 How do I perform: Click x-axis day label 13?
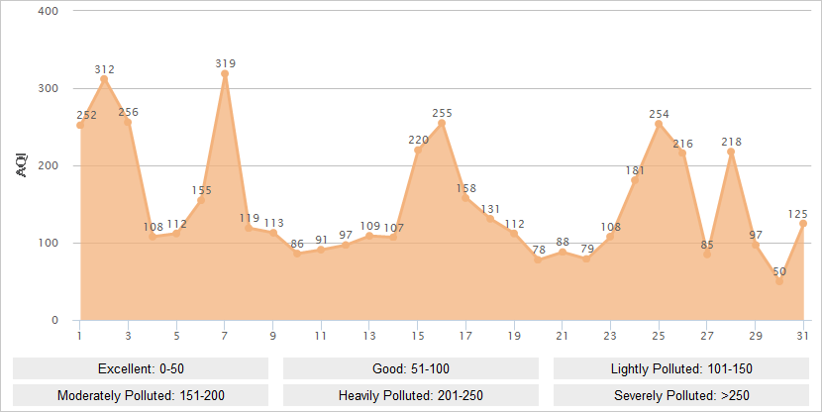coord(369,336)
